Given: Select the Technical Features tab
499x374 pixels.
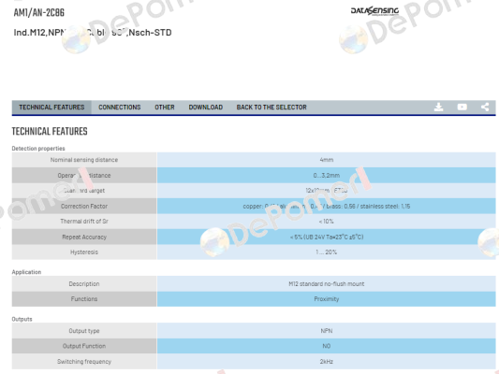Looking at the screenshot, I should 51,108.
